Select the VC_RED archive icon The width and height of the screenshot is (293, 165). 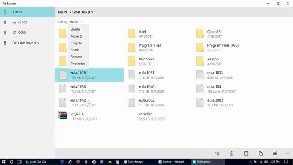[63, 115]
